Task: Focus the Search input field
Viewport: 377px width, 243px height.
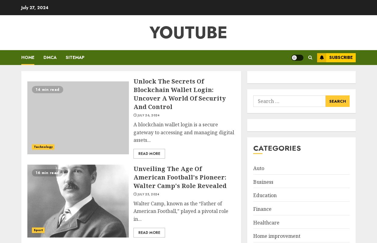Action: [x=289, y=101]
